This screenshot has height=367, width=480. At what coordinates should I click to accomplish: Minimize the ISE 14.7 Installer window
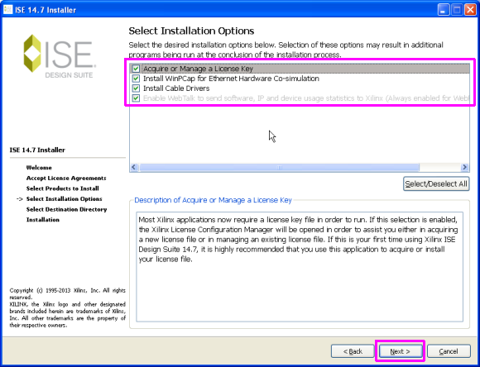coord(443,10)
